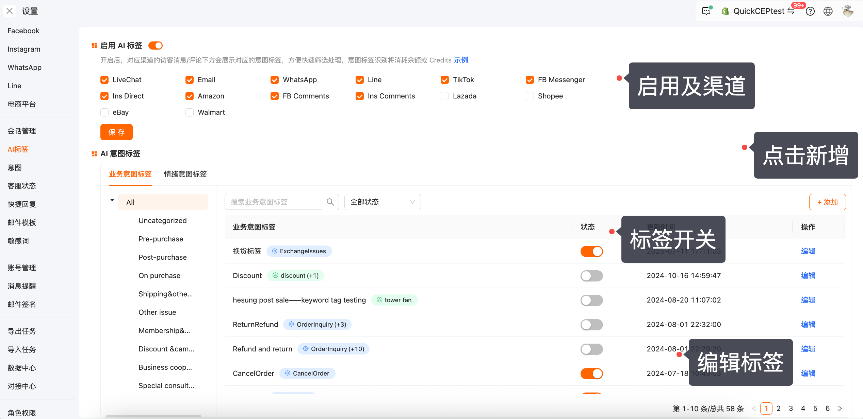863x419 pixels.
Task: Go to the previous page arrow in pagination
Action: pyautogui.click(x=754, y=408)
